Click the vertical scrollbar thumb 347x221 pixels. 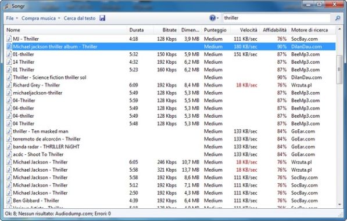[x=339, y=70]
